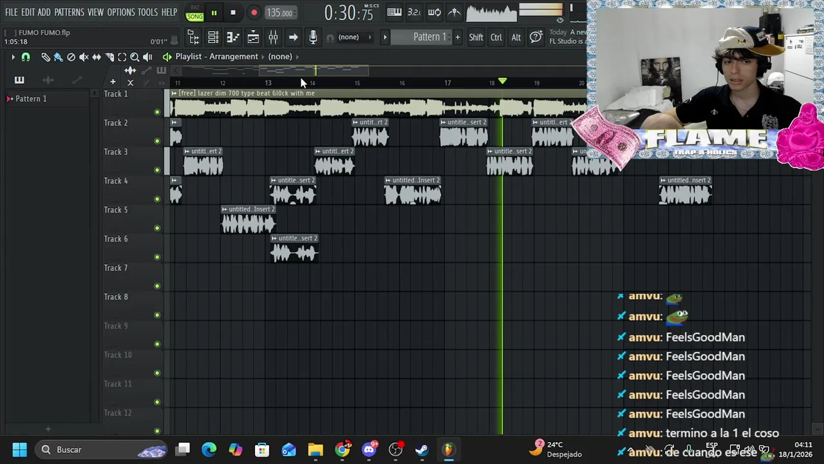The width and height of the screenshot is (824, 464).
Task: Open the FILE menu
Action: point(12,12)
